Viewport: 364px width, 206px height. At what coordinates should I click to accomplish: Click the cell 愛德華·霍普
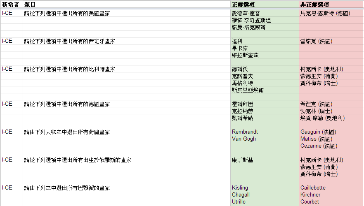(265, 13)
